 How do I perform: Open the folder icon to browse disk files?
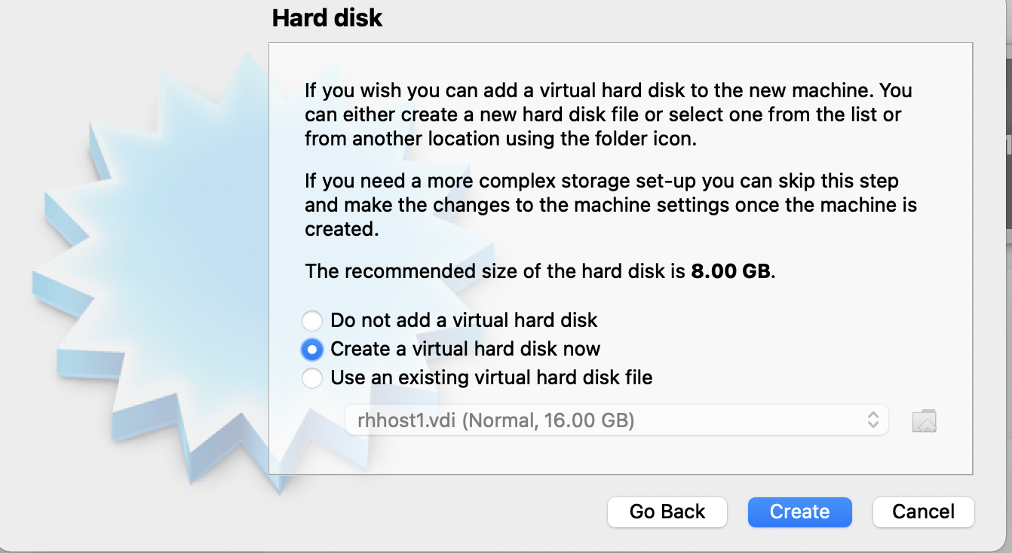[x=924, y=420]
